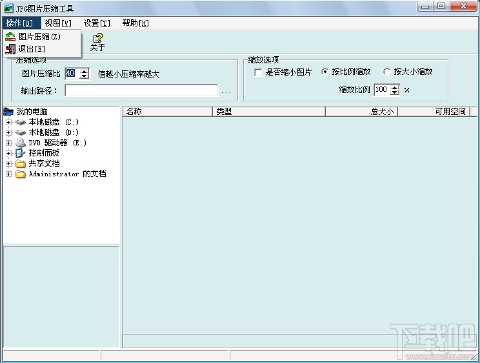Maximize the JPG图片压缩工具 window
Image resolution: width=480 pixels, height=363 pixels.
441,6
